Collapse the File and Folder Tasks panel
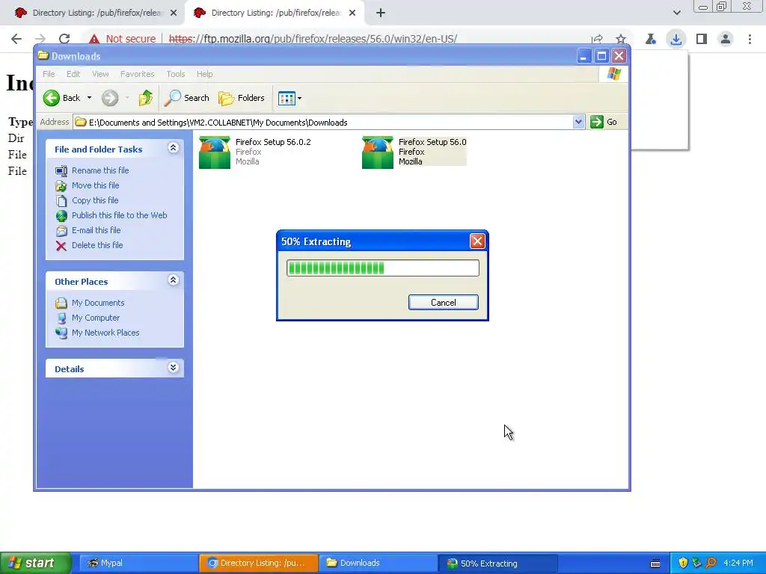The height and width of the screenshot is (574, 766). click(x=174, y=148)
